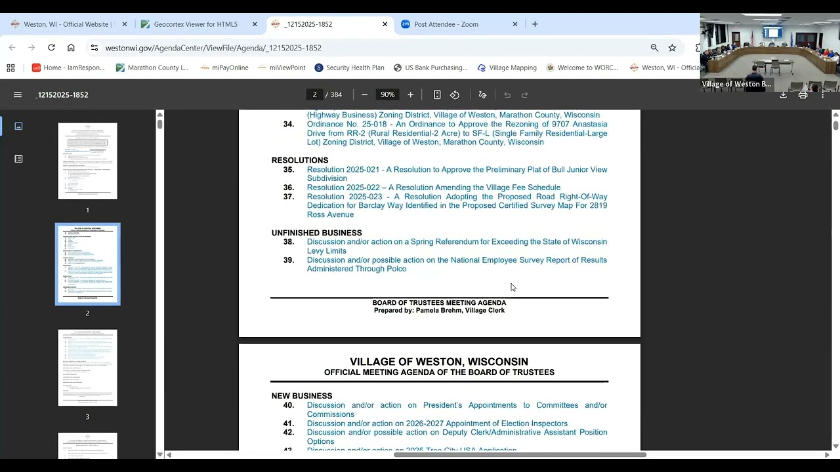
Task: Show the document outline in the sidebar
Action: click(x=18, y=159)
